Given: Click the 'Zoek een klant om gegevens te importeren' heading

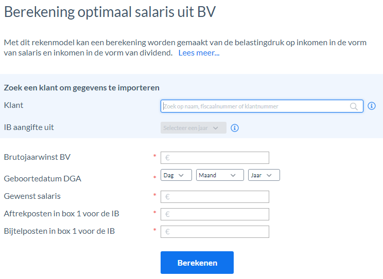Looking at the screenshot, I should tap(81, 88).
